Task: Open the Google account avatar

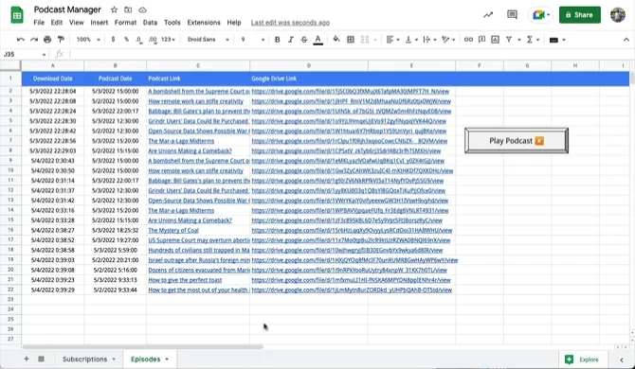Action: (x=618, y=15)
